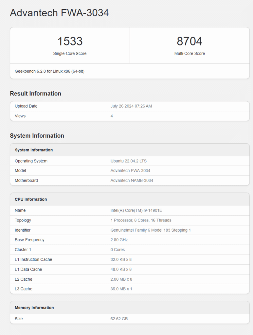
Task: Select the 32.0 KB x 8 value
Action: [121, 259]
